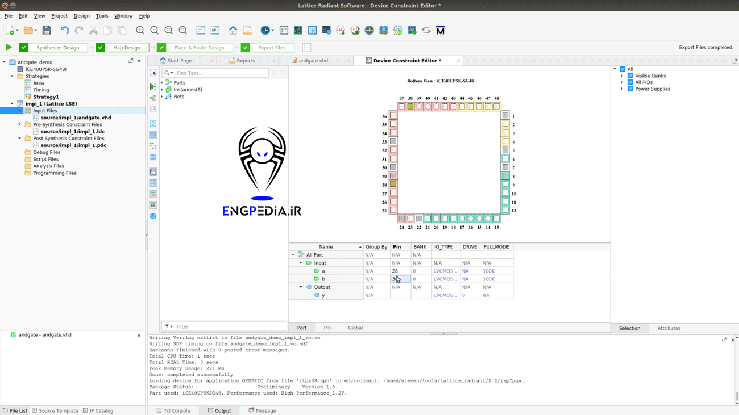The height and width of the screenshot is (415, 739).
Task: Click the ModelSim M icon in toolbar
Action: (x=441, y=30)
